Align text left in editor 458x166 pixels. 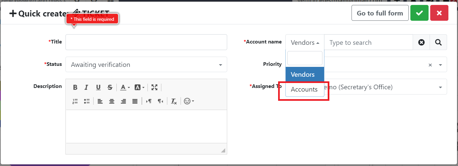point(100,101)
